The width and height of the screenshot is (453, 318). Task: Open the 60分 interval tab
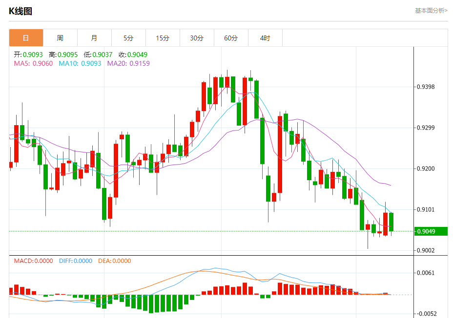231,38
